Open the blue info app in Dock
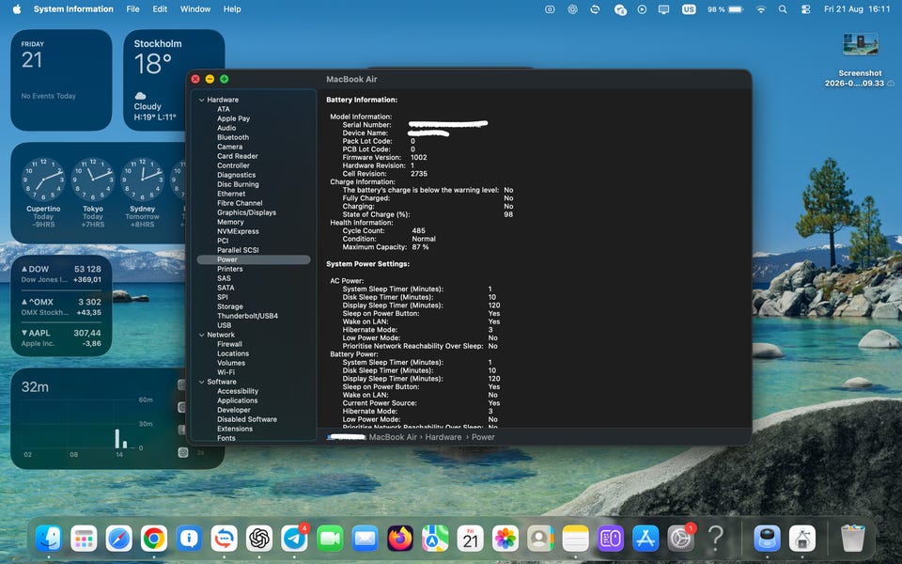 [x=189, y=539]
